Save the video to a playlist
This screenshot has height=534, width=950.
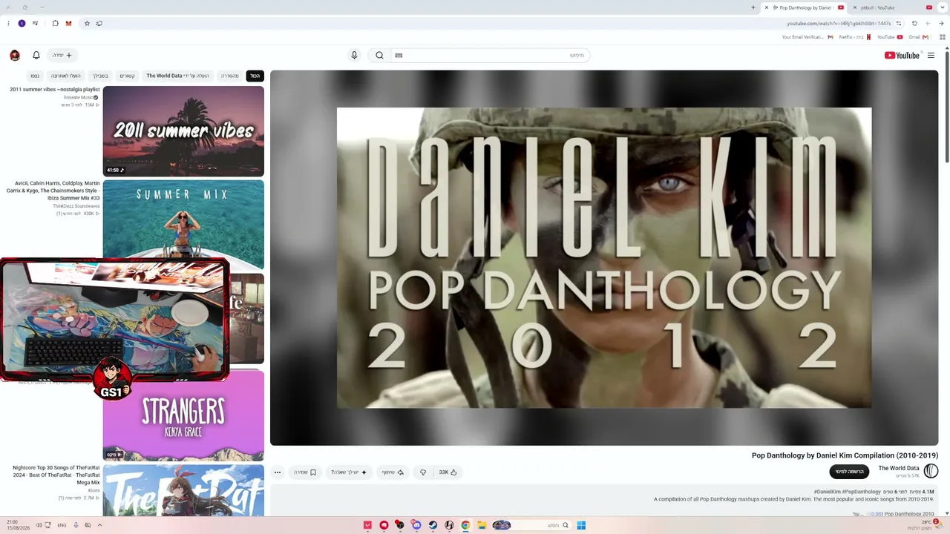[305, 472]
